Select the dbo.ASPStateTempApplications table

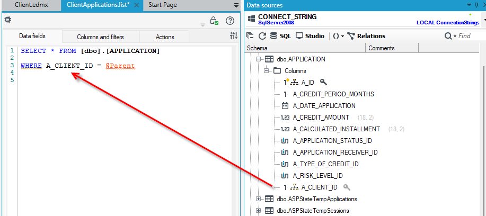(317, 199)
